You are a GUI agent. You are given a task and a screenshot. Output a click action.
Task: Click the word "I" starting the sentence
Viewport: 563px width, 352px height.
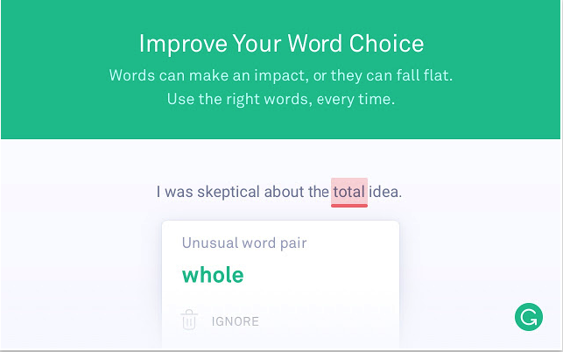pyautogui.click(x=159, y=192)
